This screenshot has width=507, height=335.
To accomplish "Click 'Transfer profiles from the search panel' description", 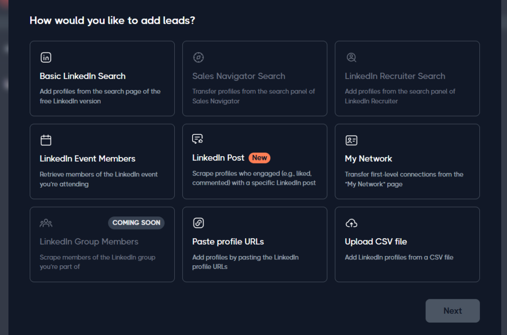I will coord(253,96).
